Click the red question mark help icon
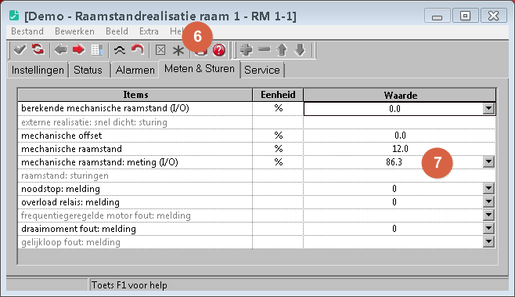This screenshot has width=515, height=297. pos(219,50)
